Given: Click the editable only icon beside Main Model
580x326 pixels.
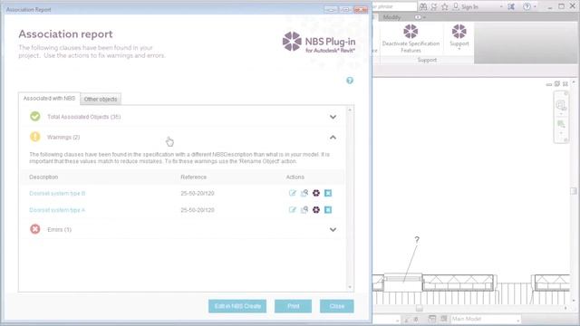Looking at the screenshot, I should coord(443,319).
